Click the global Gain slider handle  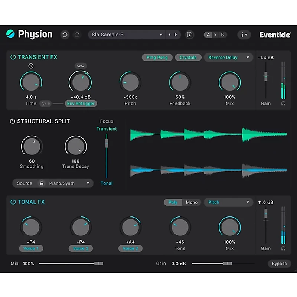[x=228, y=264]
